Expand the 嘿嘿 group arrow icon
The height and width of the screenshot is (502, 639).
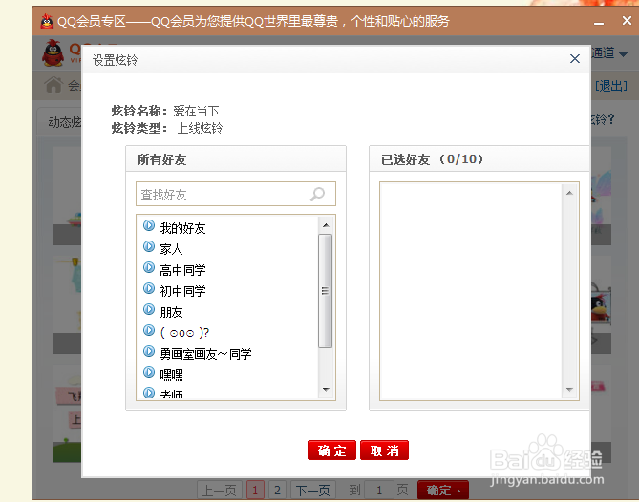(149, 372)
